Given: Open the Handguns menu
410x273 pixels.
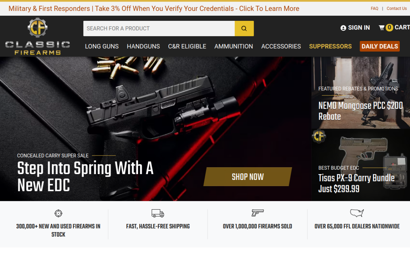Looking at the screenshot, I should click(143, 46).
